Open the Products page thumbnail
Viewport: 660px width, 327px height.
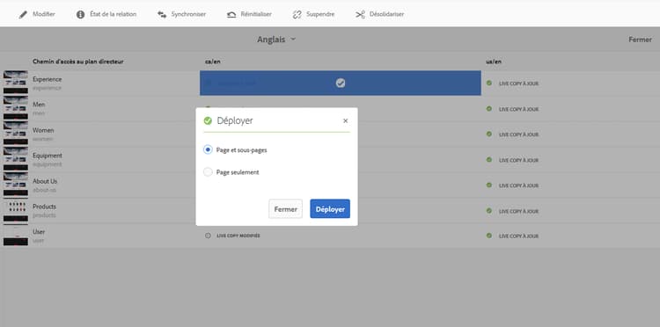(16, 210)
